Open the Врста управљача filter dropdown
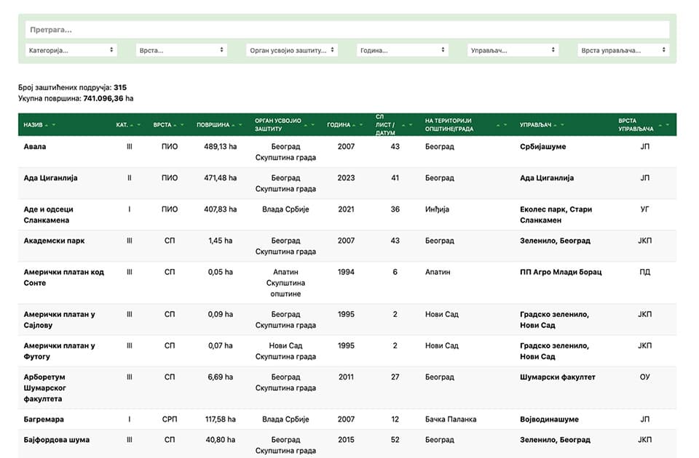Image resolution: width=699 pixels, height=458 pixels. point(623,50)
